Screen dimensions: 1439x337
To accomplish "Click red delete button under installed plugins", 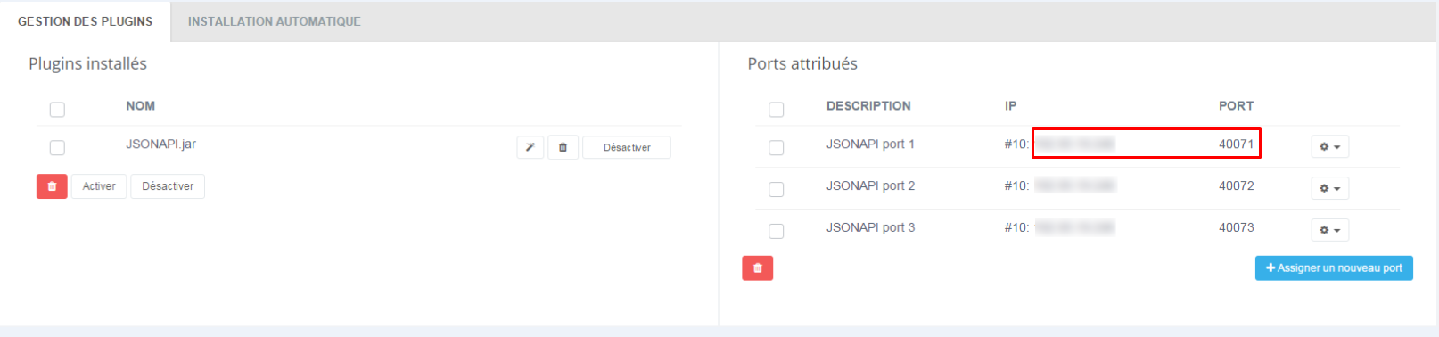I will click(52, 186).
